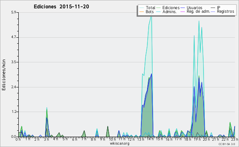Viewport: 239px width, 147px height.
Task: Click the y-axis value '5.9'
Action: point(14,12)
